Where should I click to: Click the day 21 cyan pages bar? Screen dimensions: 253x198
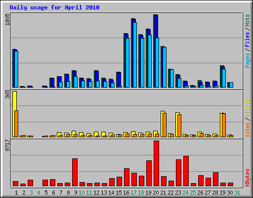pos(165,67)
